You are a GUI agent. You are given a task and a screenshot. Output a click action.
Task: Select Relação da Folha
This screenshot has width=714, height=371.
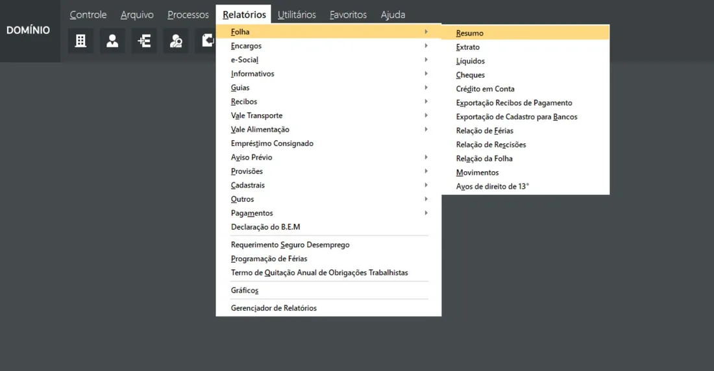coord(526,159)
